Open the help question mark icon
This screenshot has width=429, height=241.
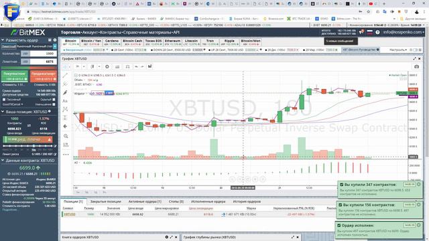(377, 32)
